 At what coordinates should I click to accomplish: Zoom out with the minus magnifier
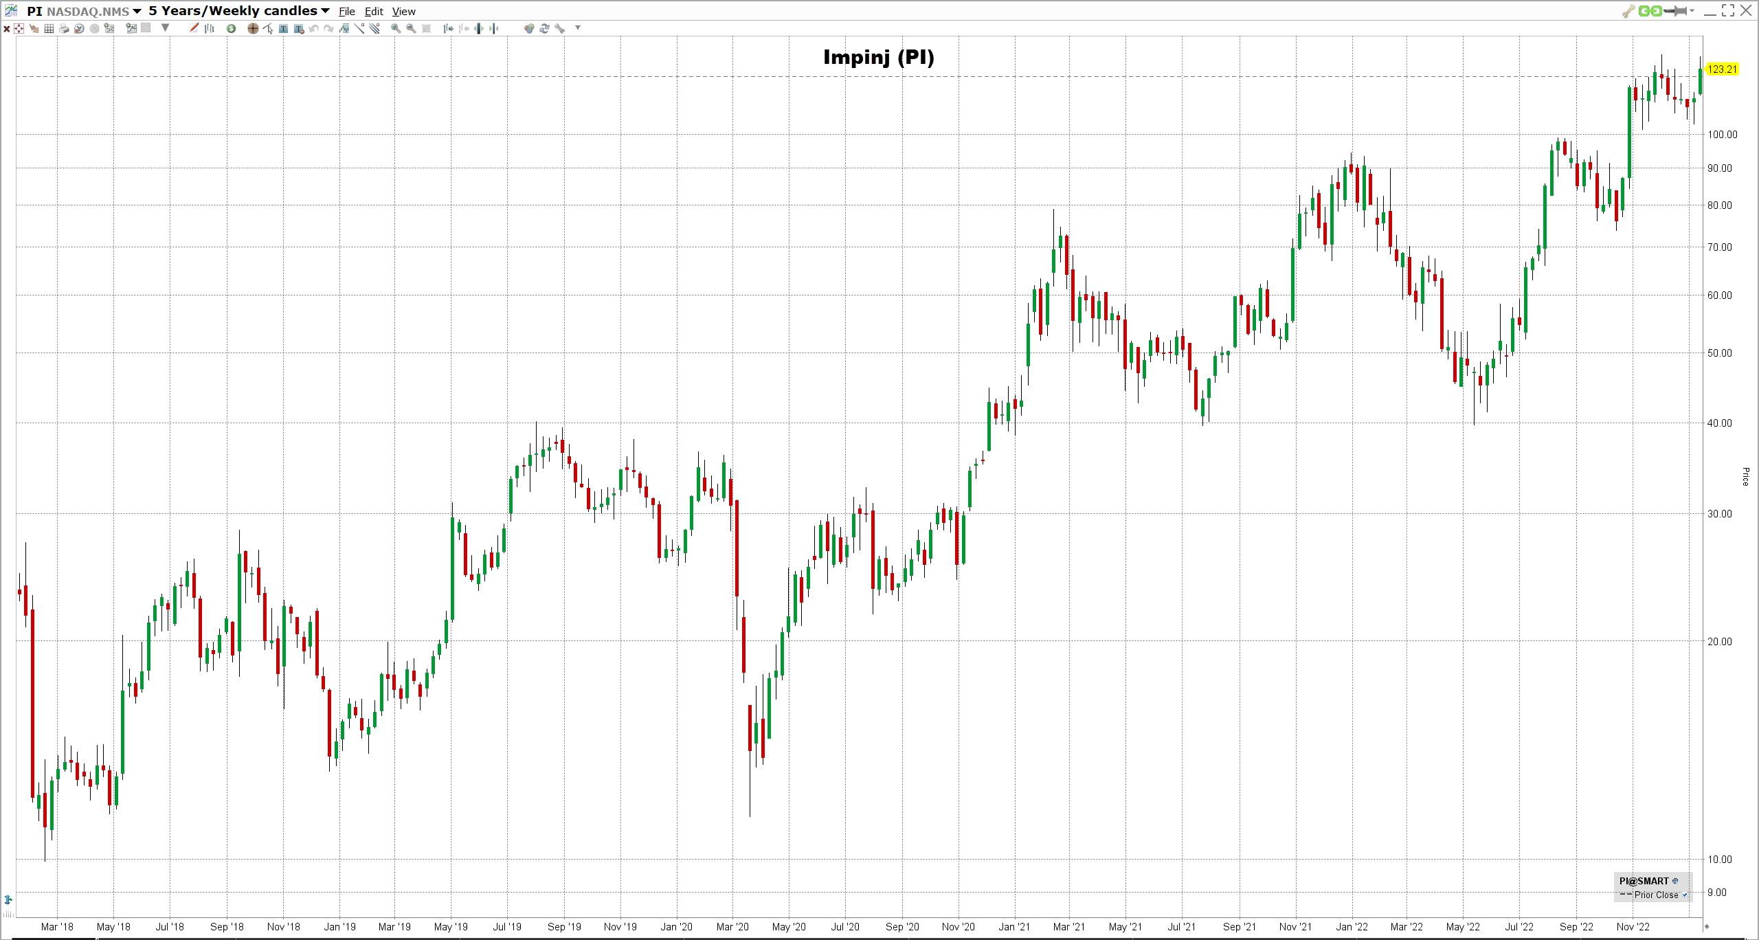411,28
